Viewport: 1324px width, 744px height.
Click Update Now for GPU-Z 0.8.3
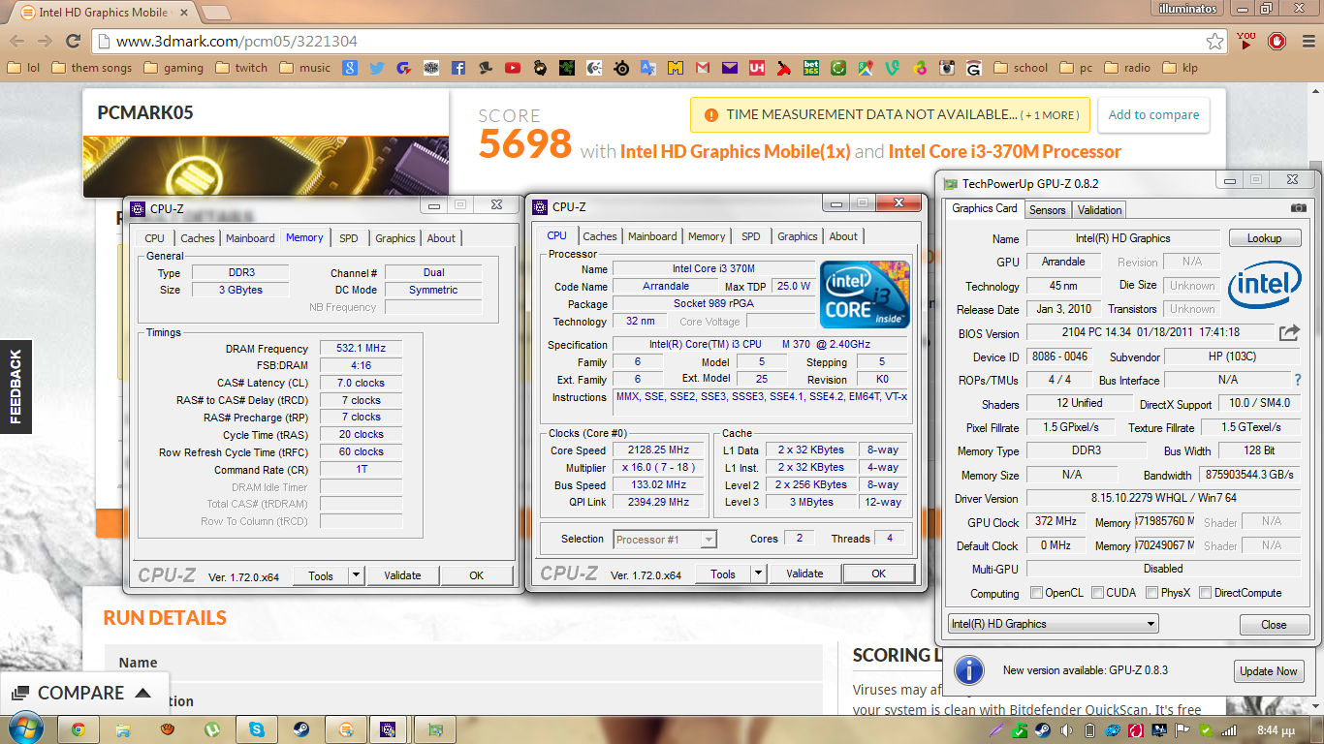[1268, 670]
